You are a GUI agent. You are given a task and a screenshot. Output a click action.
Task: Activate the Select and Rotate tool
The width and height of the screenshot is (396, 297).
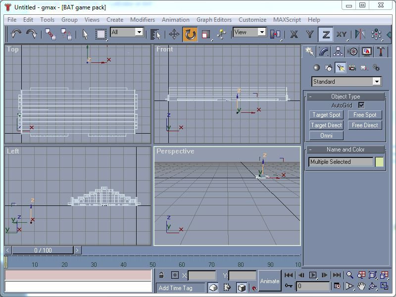coord(190,34)
